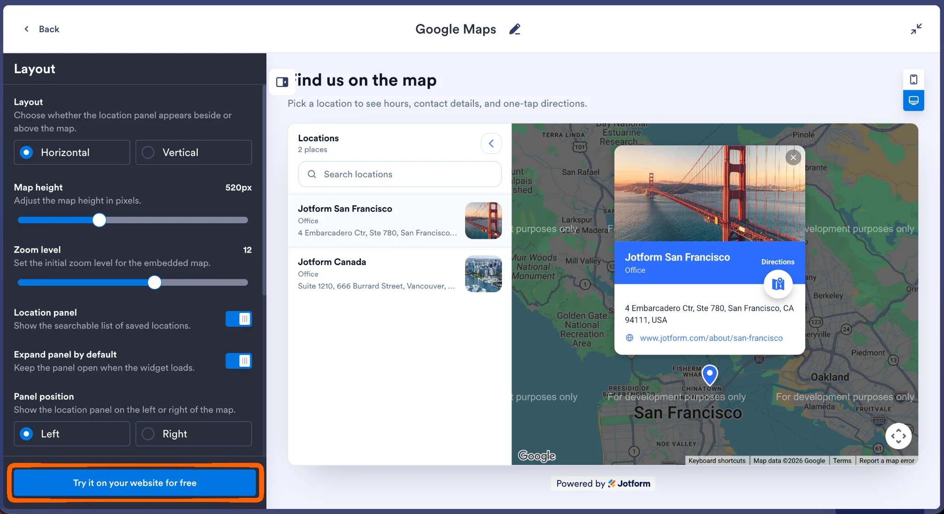Open the map camera pan controls
This screenshot has width=944, height=514.
898,436
